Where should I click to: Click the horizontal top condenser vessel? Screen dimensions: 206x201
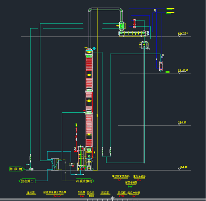point(134,33)
